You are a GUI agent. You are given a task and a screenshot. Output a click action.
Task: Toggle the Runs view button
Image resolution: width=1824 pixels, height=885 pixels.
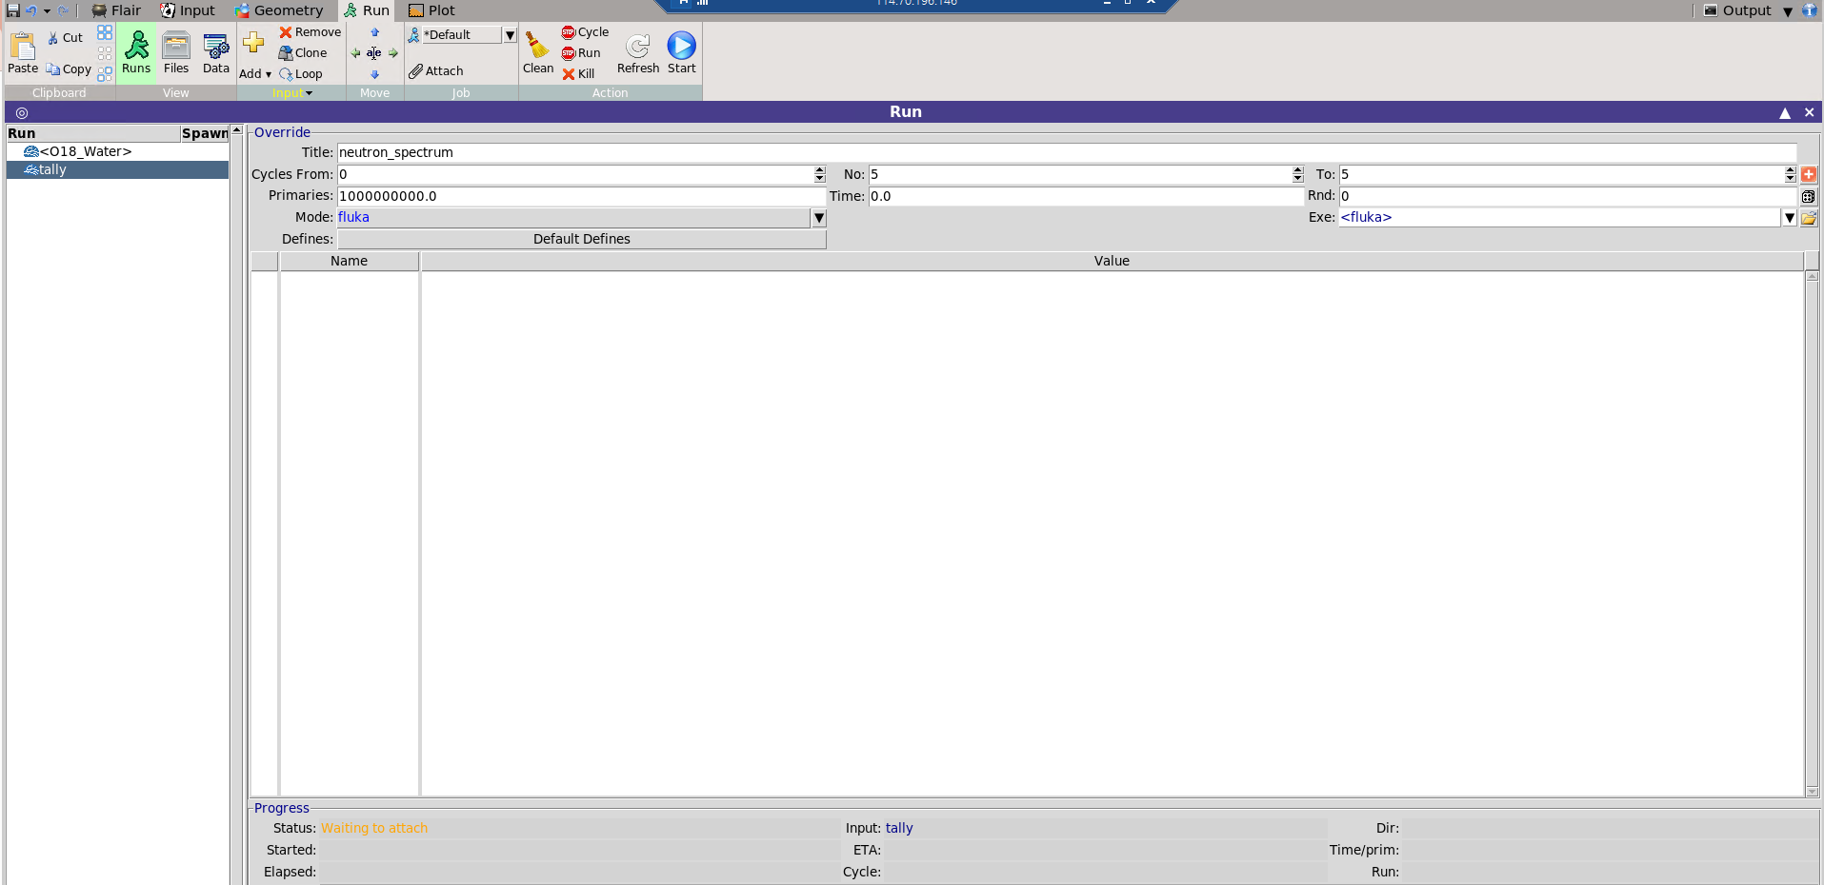click(136, 52)
